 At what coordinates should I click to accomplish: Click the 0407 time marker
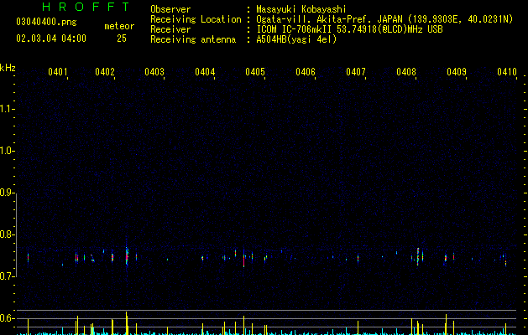pyautogui.click(x=356, y=71)
